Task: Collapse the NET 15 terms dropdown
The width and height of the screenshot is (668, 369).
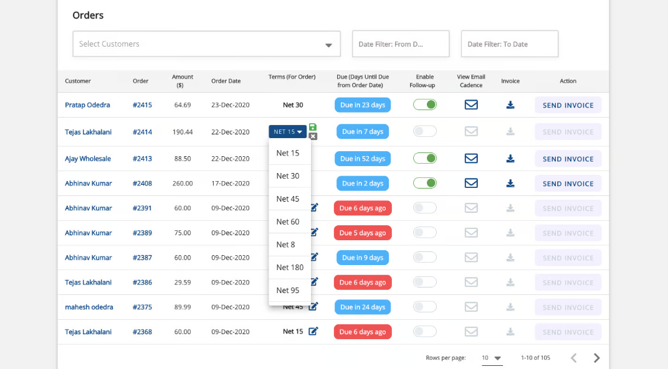Action: pyautogui.click(x=288, y=132)
